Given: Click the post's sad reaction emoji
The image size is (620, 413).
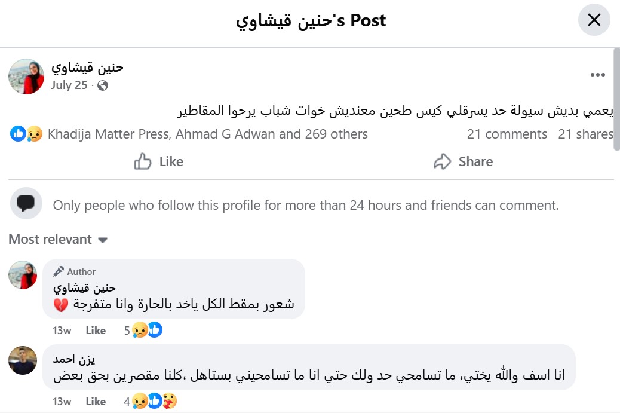Looking at the screenshot, I should point(35,134).
